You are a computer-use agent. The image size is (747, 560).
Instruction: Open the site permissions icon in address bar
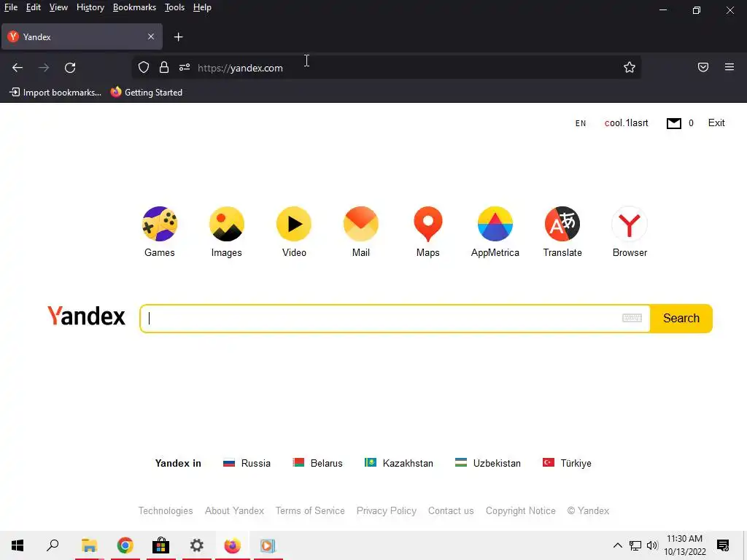[x=185, y=68]
